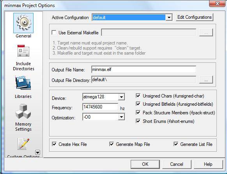Viewport: 227px width, 174px height.
Task: Click Edit Configurations button
Action: pyautogui.click(x=194, y=17)
